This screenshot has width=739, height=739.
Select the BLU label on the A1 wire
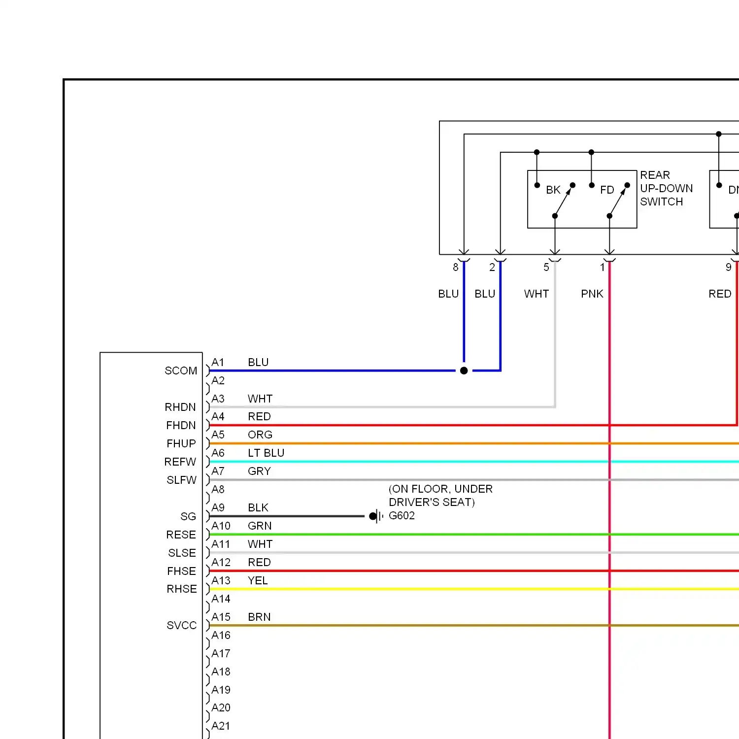[x=258, y=362]
